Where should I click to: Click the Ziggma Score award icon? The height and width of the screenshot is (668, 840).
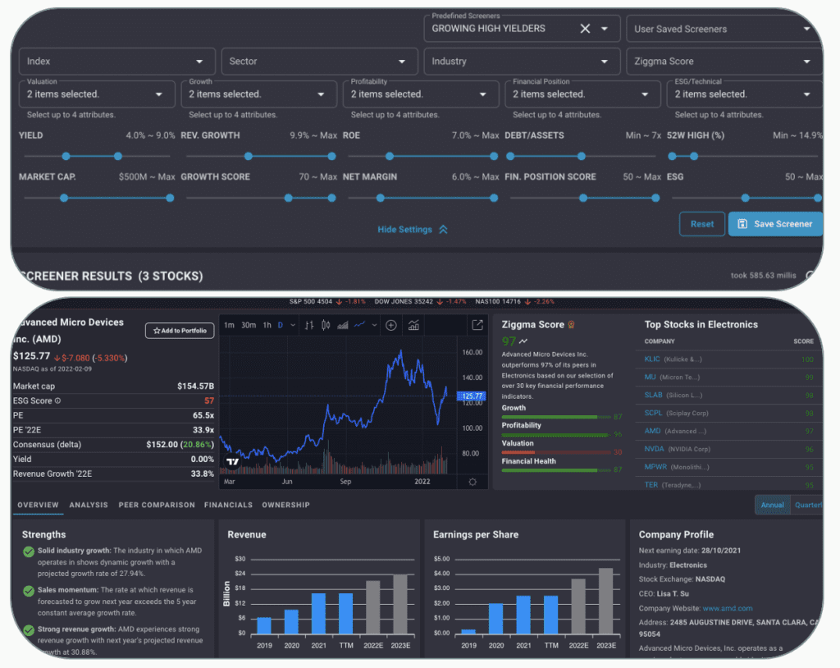pos(571,324)
